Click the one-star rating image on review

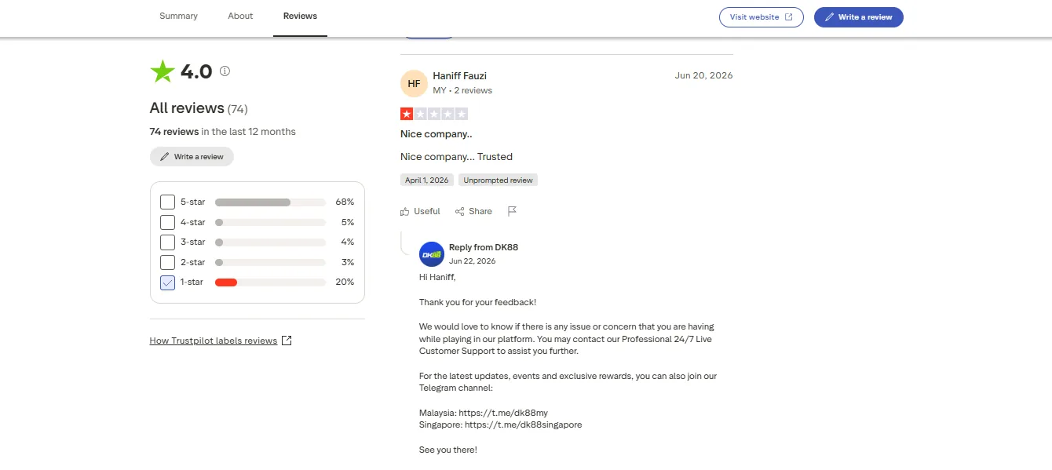point(434,114)
